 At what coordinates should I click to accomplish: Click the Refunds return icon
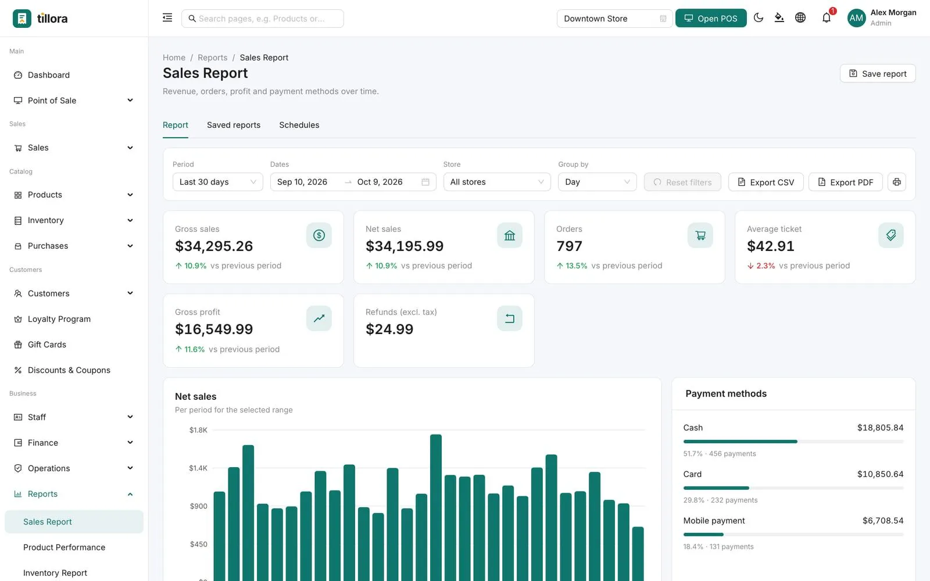(510, 318)
